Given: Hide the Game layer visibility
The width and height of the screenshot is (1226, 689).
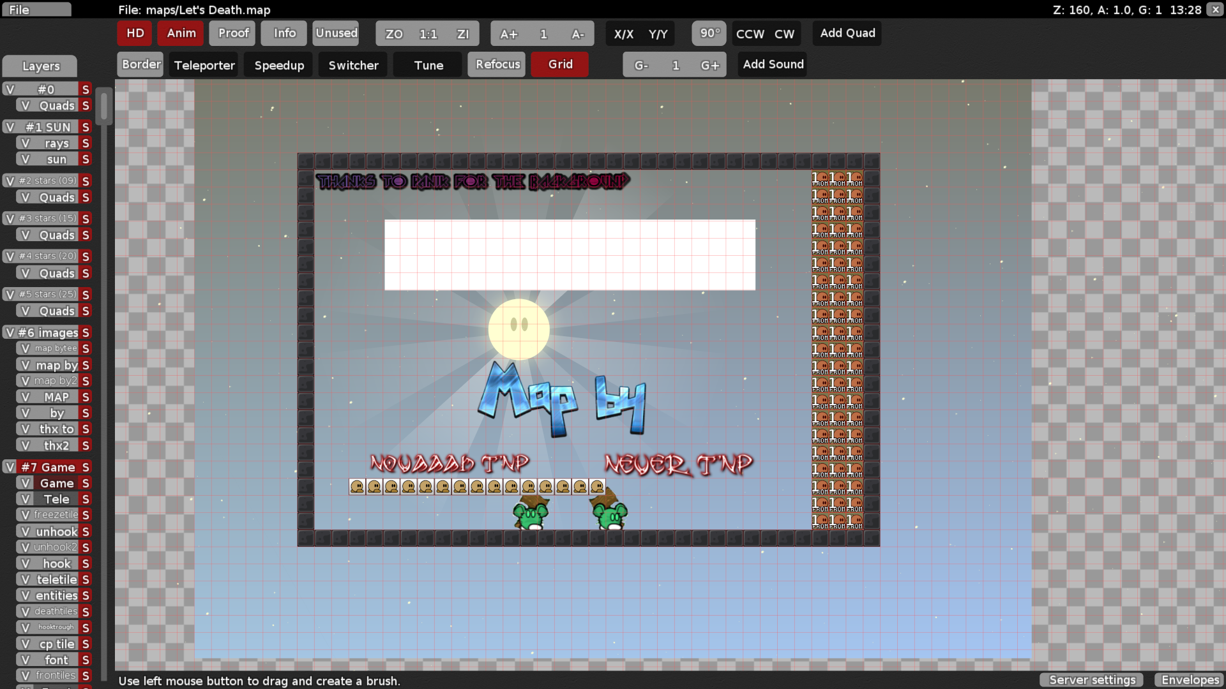Looking at the screenshot, I should 26,483.
